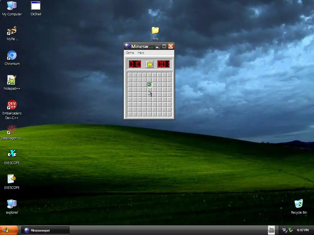Click the Minesweeper taskbar button
The width and height of the screenshot is (314, 235).
pyautogui.click(x=45, y=230)
